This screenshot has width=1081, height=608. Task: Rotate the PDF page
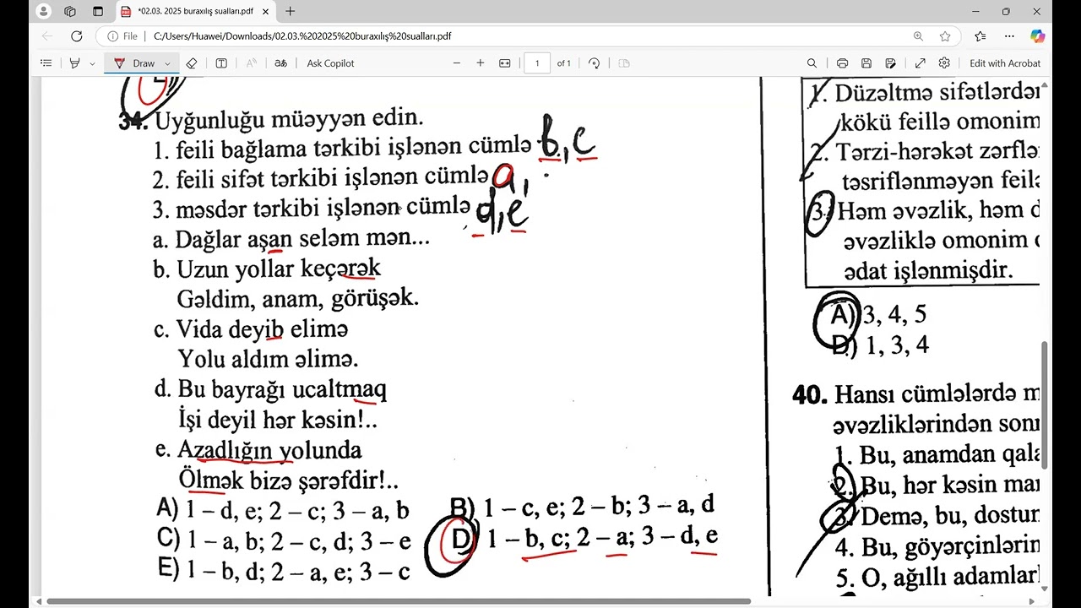(x=594, y=63)
